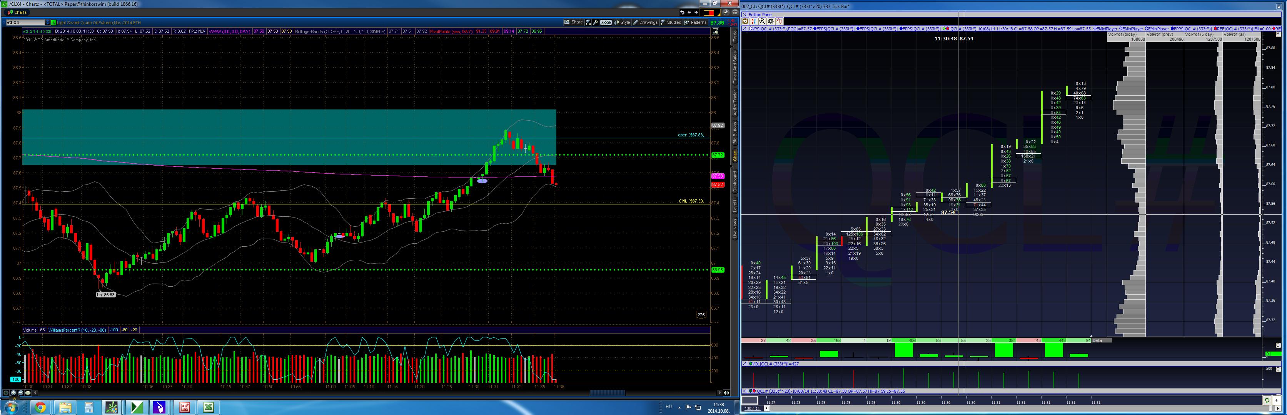Image resolution: width=1287 pixels, height=415 pixels.
Task: Click the green refresh icon on time axis
Action: point(1267,400)
